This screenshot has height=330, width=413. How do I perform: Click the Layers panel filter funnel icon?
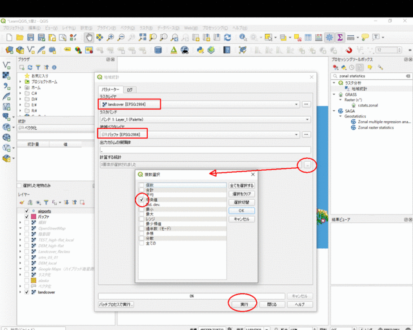point(46,202)
